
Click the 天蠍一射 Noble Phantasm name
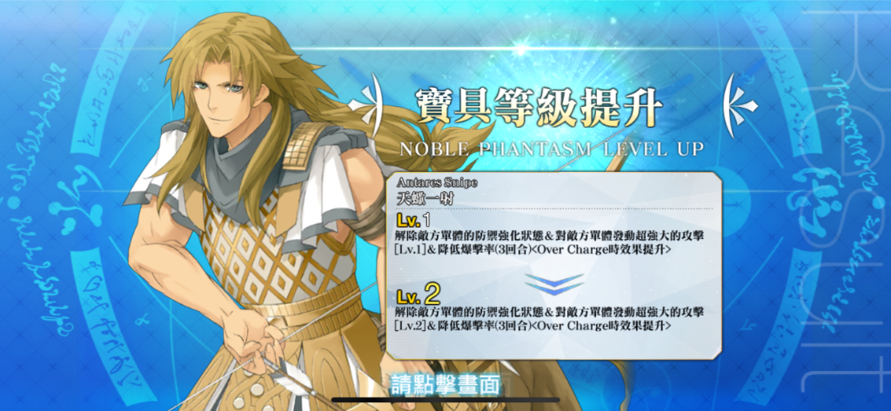[420, 198]
